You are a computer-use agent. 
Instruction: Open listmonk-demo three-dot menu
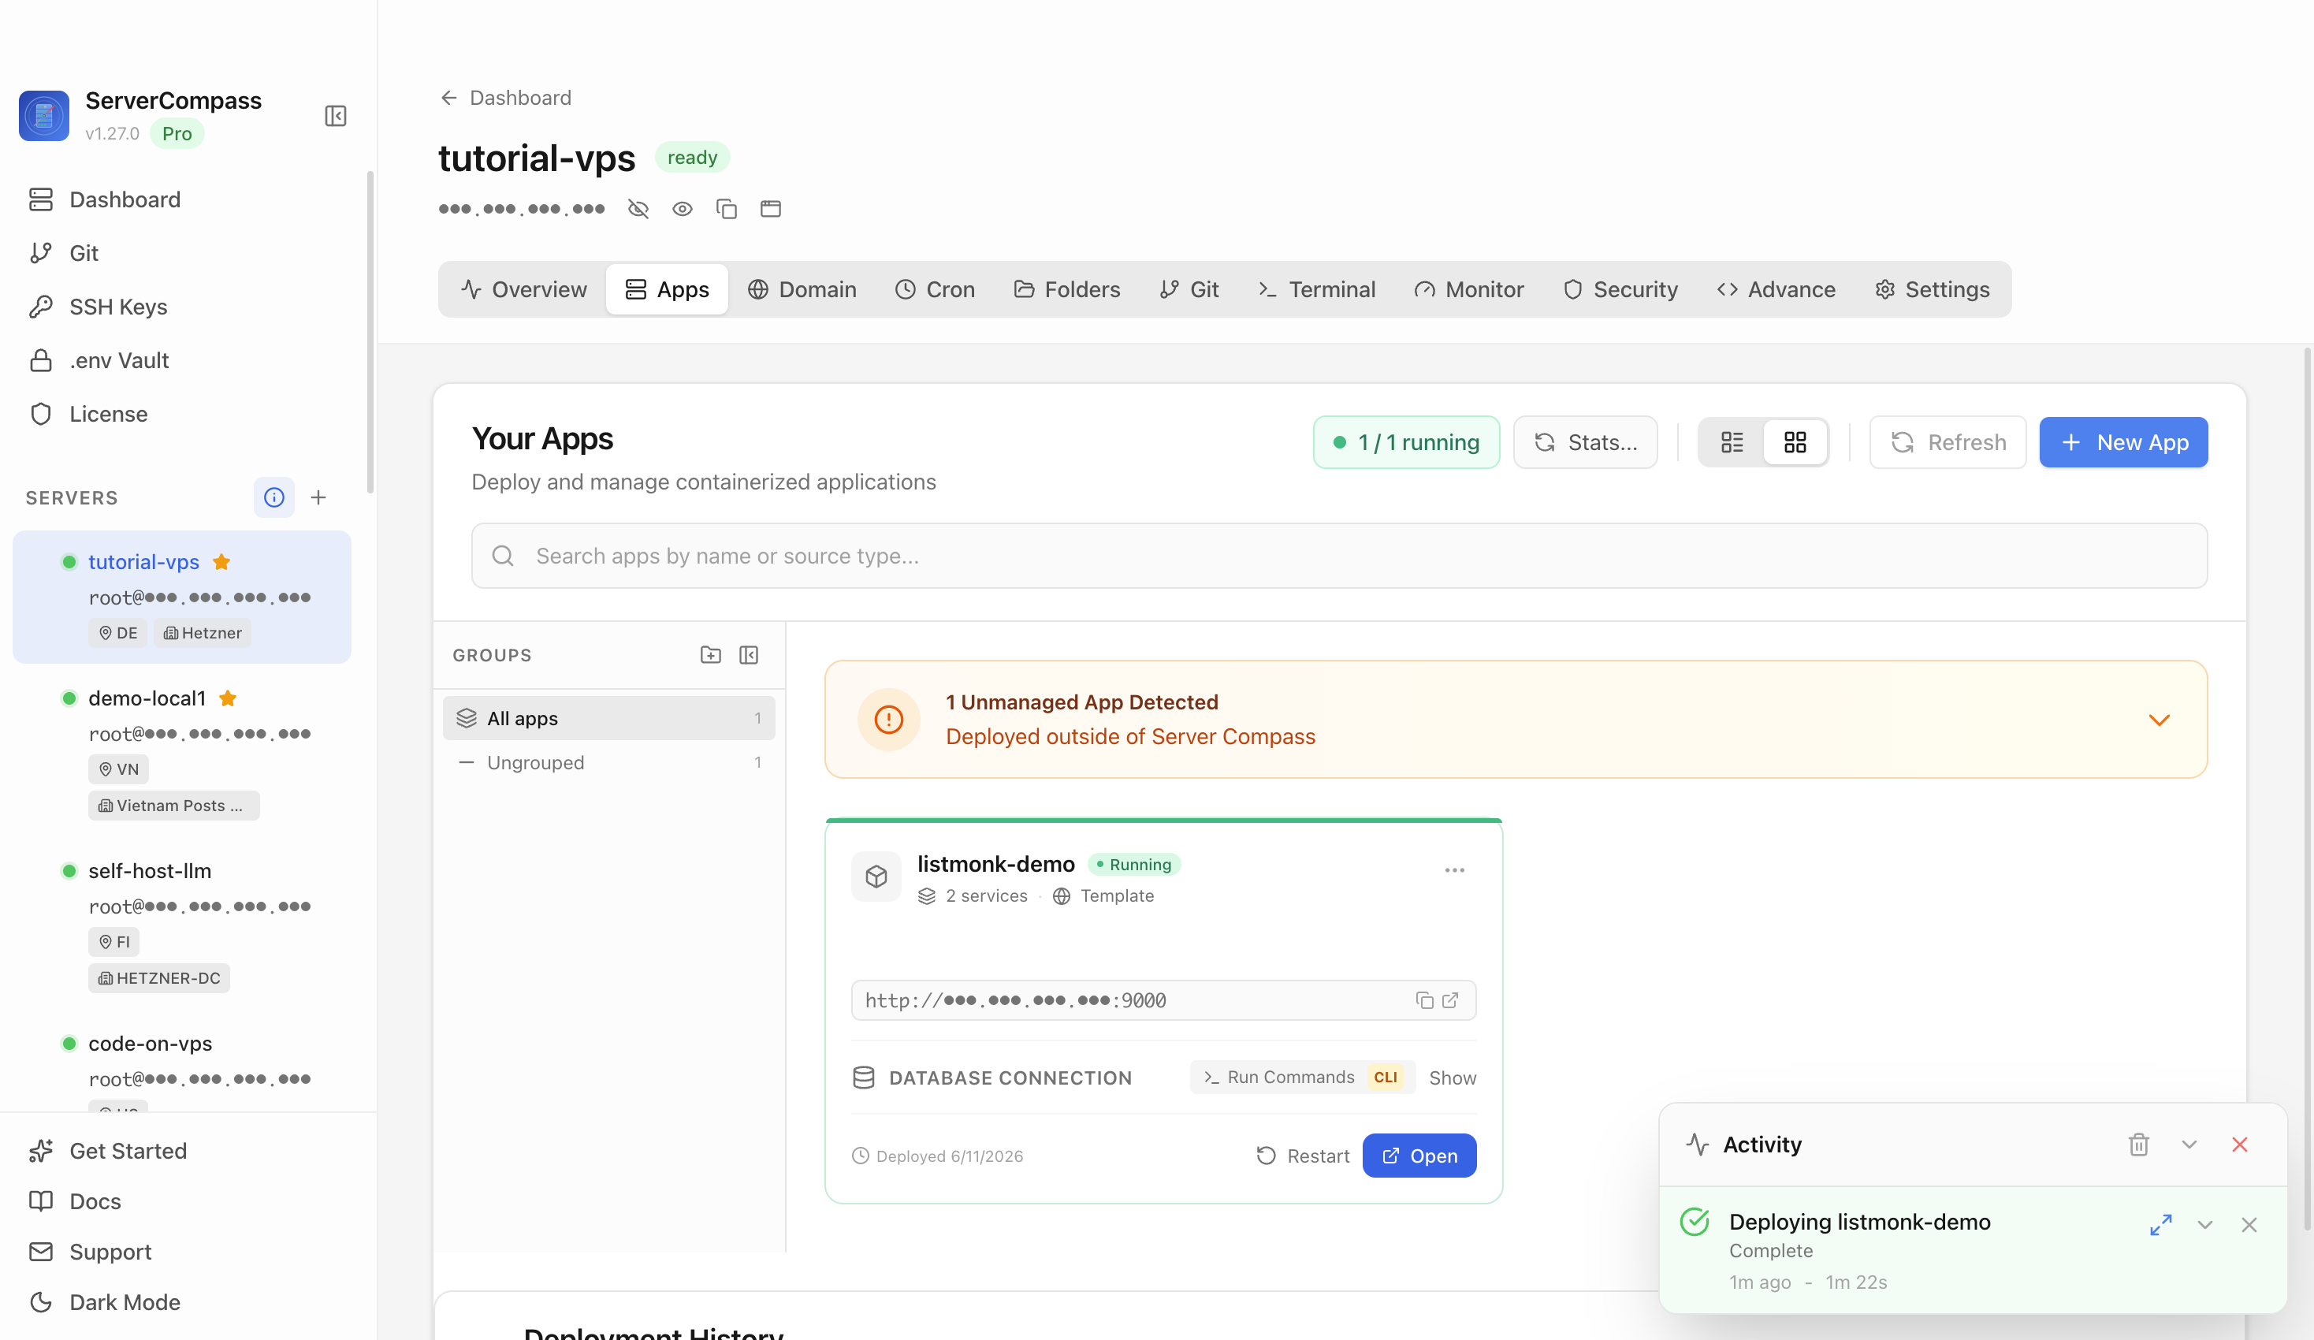1454,869
